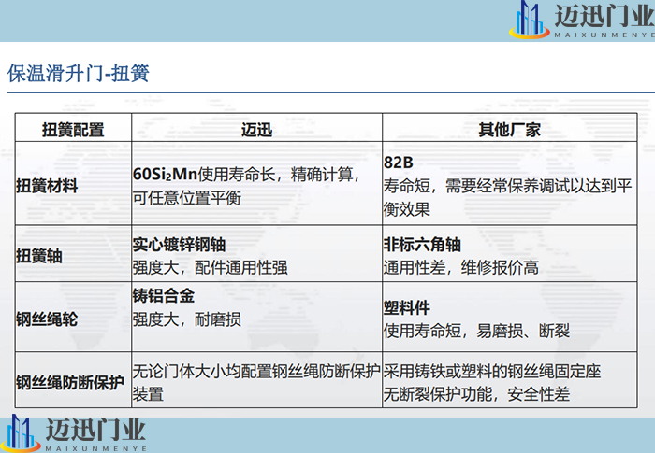Click the text 强度大，耐磨损
655x453 pixels.
click(187, 319)
